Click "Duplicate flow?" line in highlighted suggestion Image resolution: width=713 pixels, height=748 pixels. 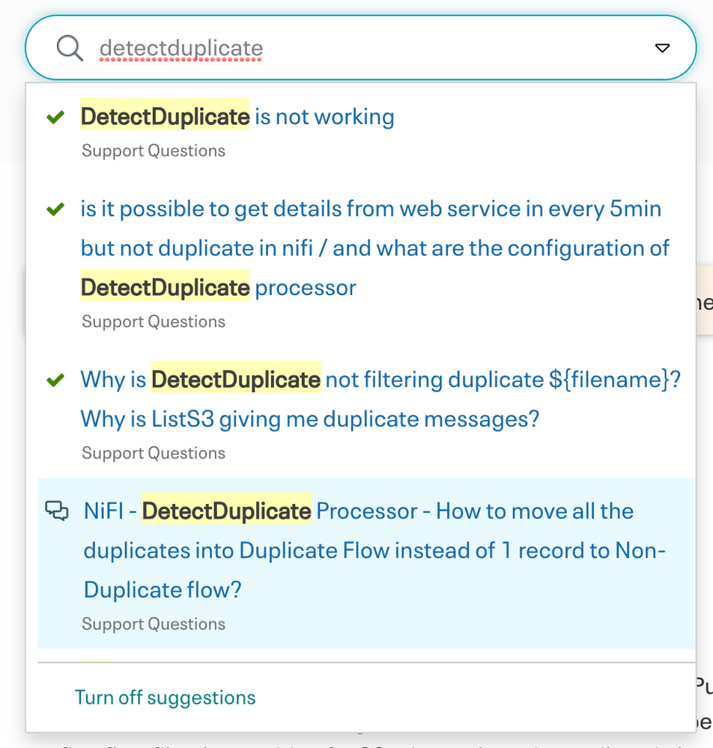tap(163, 590)
